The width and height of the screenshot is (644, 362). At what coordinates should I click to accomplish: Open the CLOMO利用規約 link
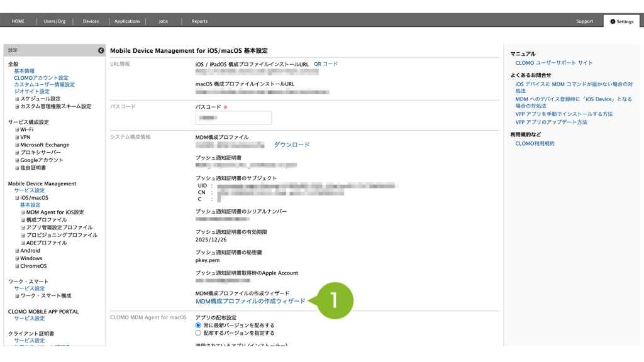[535, 143]
